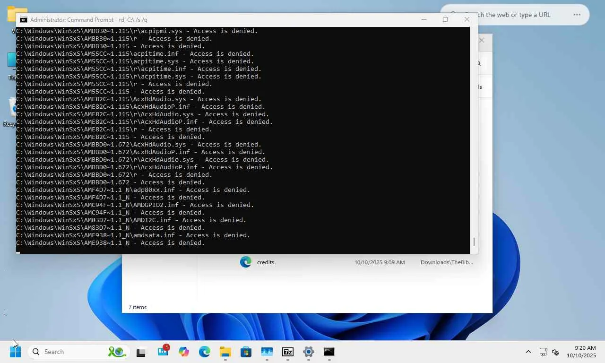Maximize the Command Prompt window
This screenshot has width=605, height=363.
(445, 19)
